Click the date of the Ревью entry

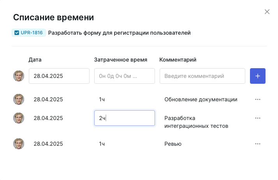point(48,144)
